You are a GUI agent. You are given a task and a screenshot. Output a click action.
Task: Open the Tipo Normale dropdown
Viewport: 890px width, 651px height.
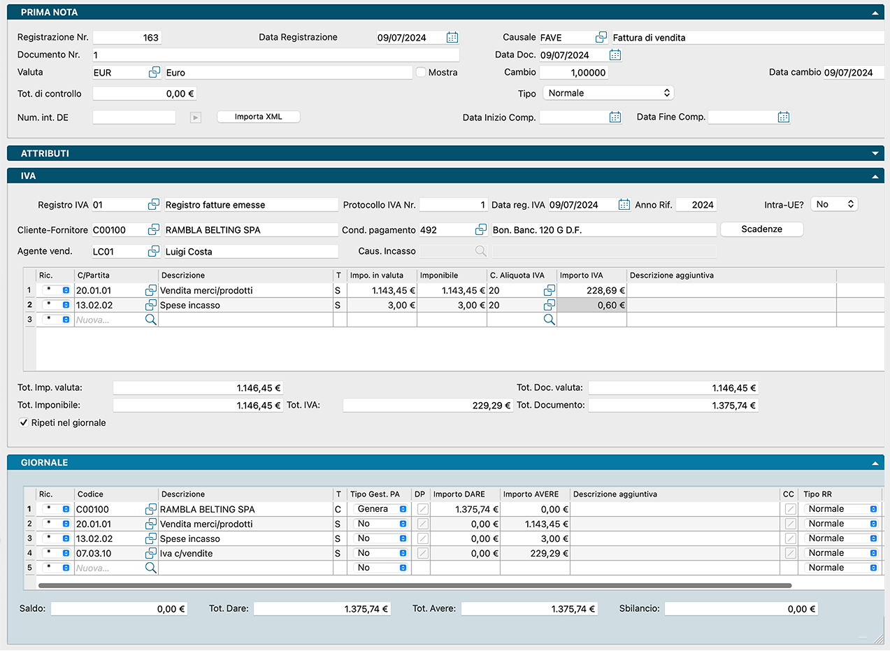tap(608, 93)
